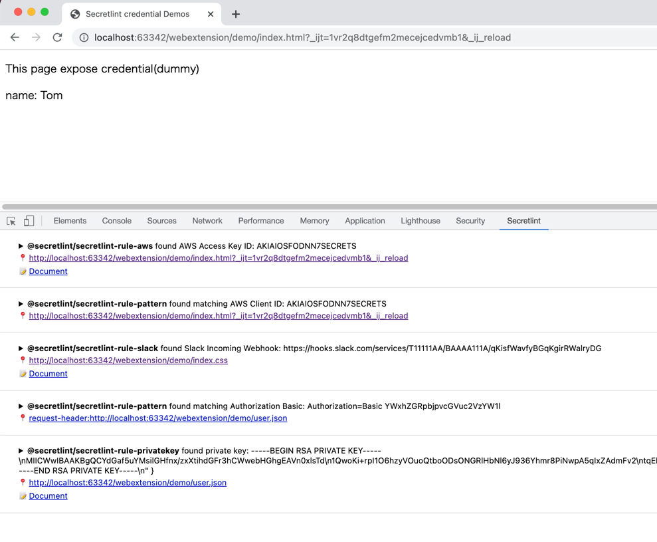Open the Console tab
This screenshot has height=542, width=657.
[x=116, y=221]
